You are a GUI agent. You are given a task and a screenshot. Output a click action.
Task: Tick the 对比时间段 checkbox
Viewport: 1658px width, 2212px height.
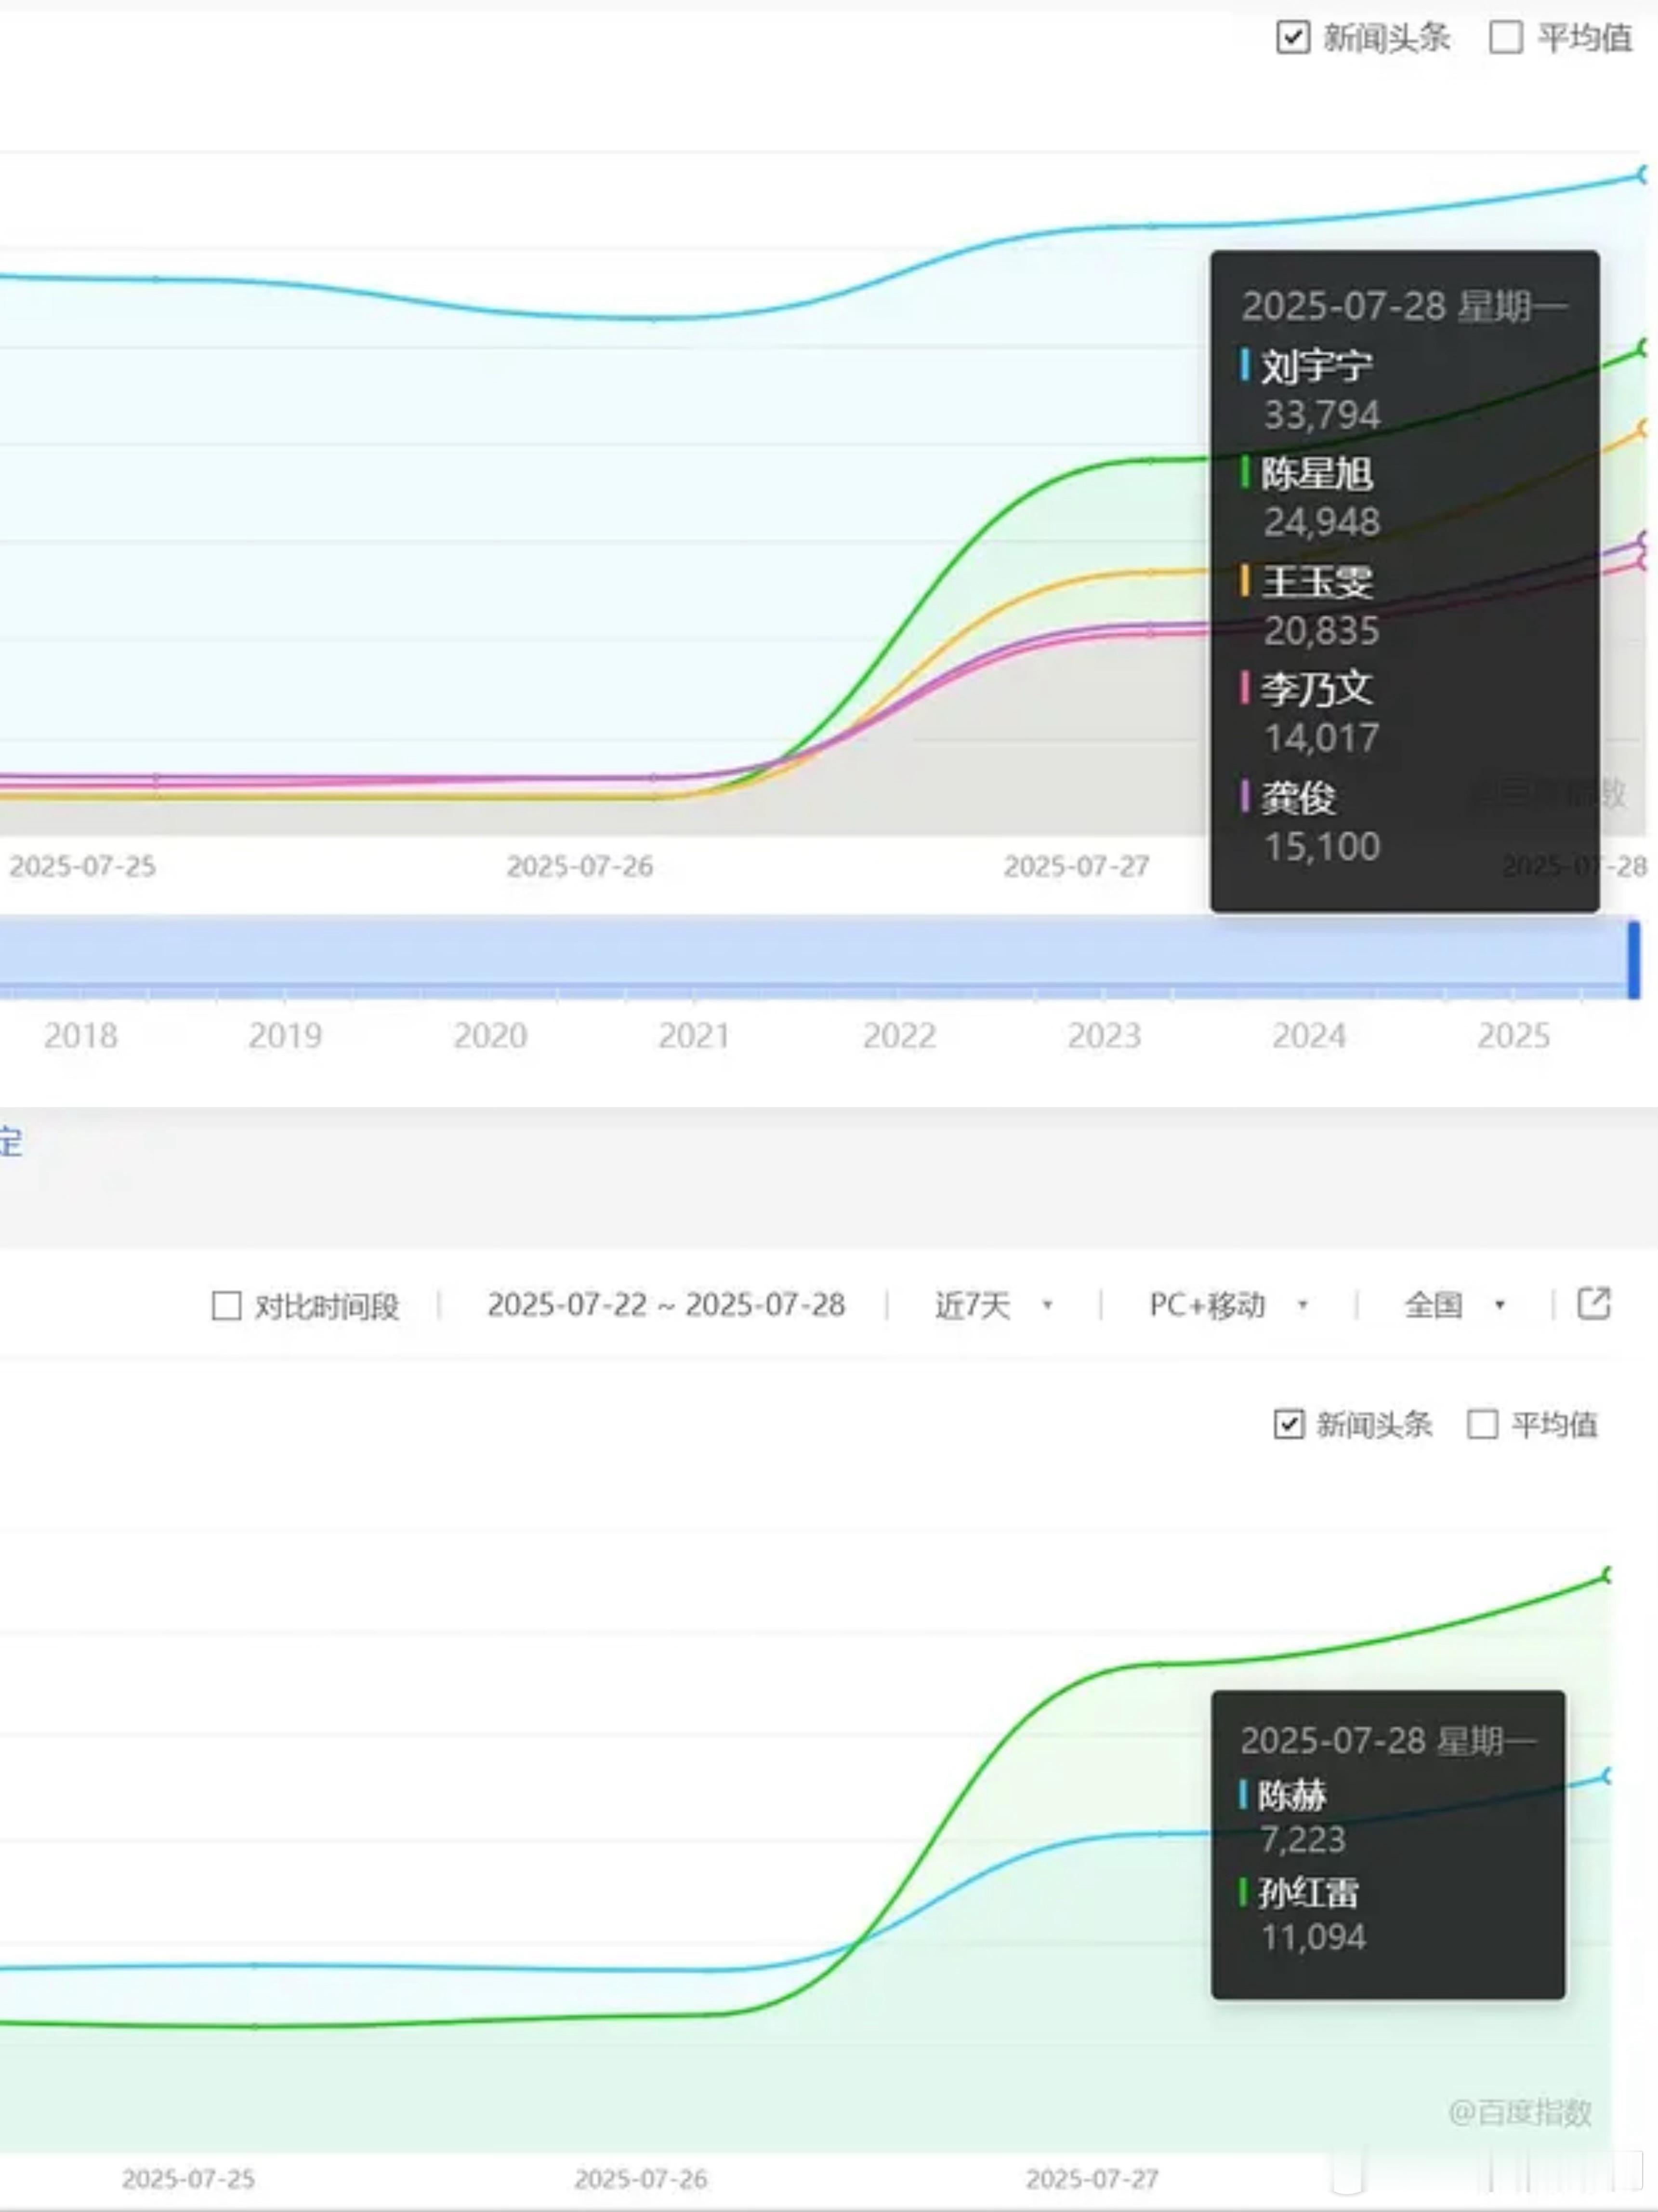pos(227,1306)
